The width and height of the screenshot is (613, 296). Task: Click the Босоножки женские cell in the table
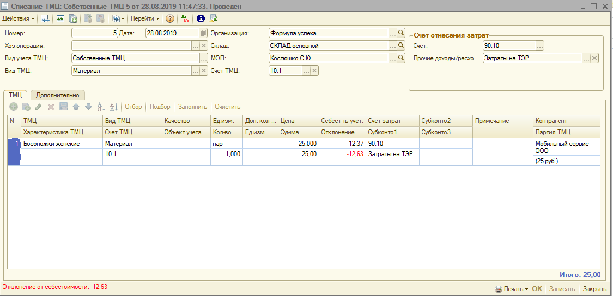pos(51,144)
